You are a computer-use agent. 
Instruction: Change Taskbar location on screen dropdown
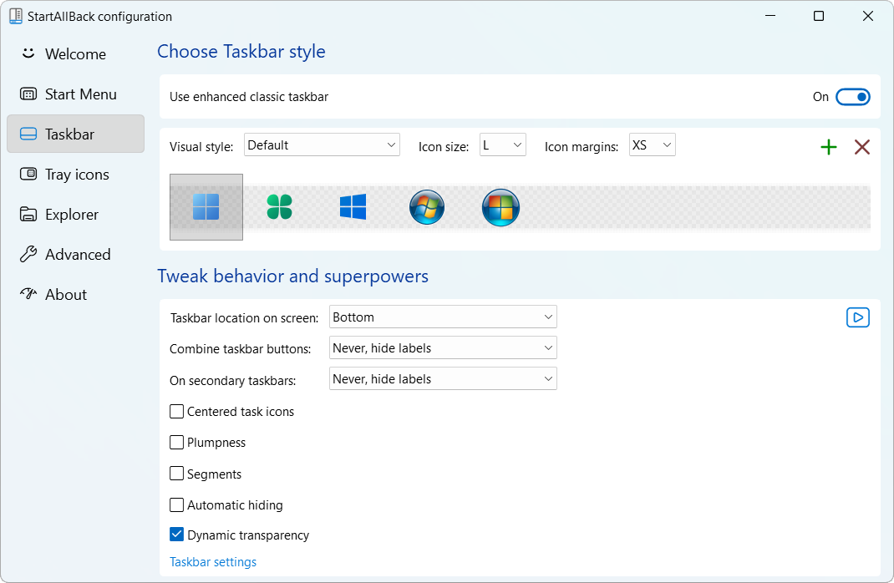[x=443, y=317]
